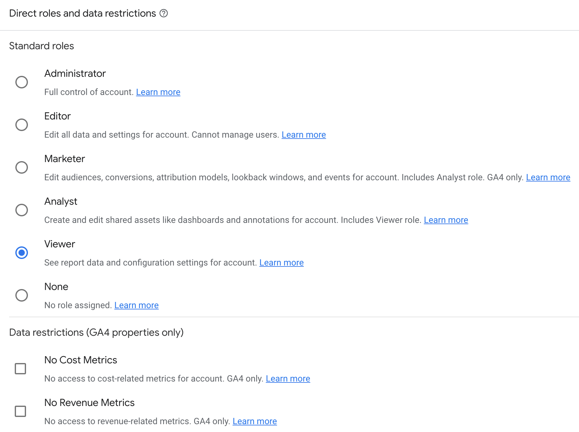The image size is (579, 432).
Task: Open the help tooltip for Direct roles
Action: (164, 13)
